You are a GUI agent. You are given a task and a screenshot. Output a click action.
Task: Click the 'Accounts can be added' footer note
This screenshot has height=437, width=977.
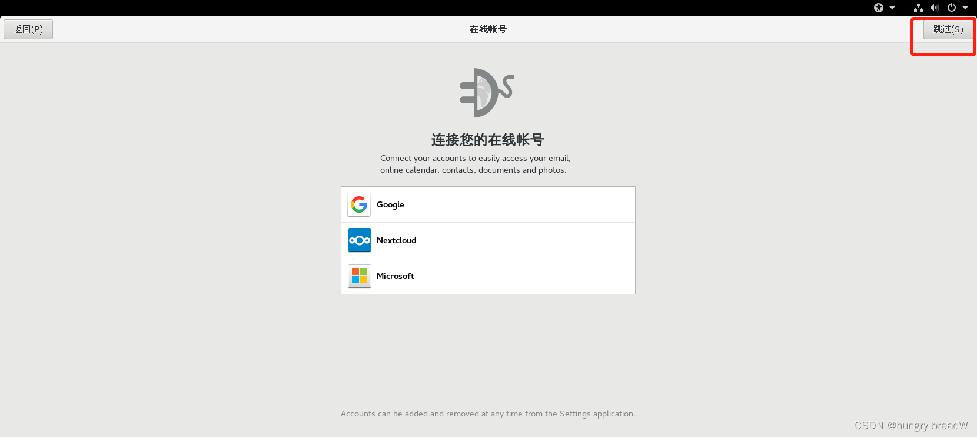pos(488,414)
